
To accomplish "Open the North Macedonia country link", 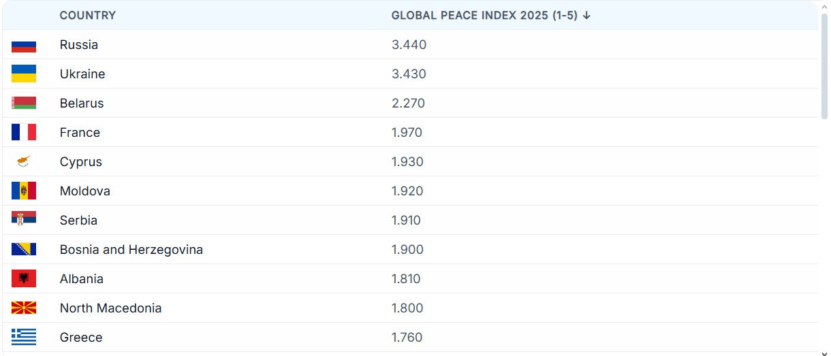I will pos(110,308).
